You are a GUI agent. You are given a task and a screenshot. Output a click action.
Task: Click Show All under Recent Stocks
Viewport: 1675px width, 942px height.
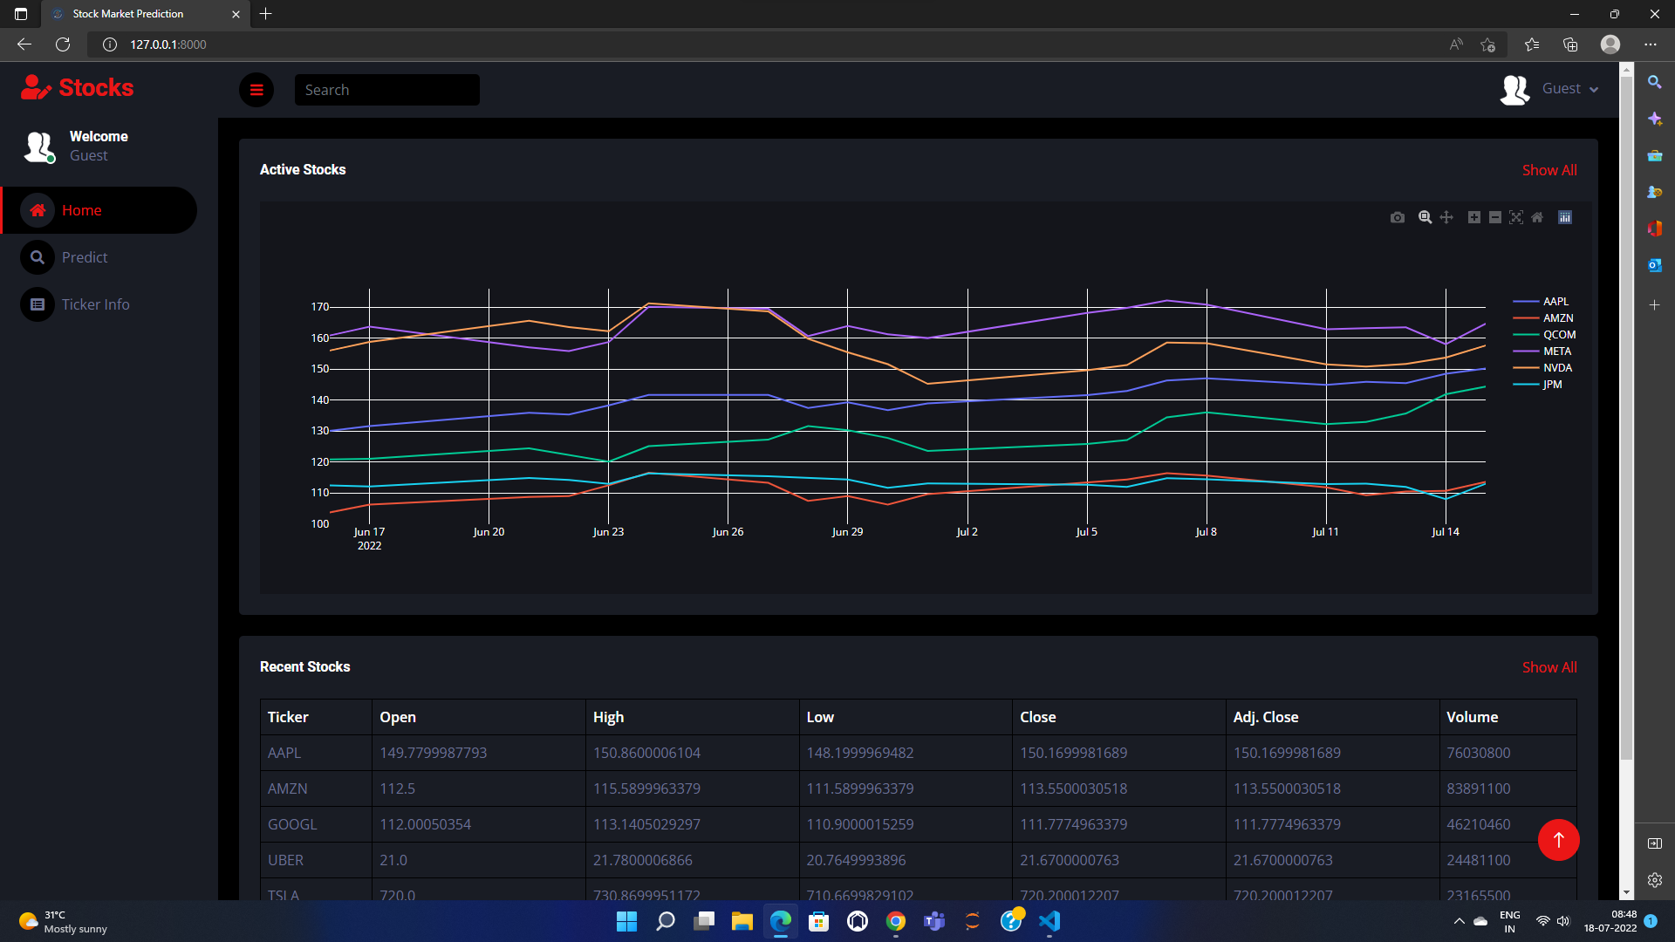(1549, 667)
